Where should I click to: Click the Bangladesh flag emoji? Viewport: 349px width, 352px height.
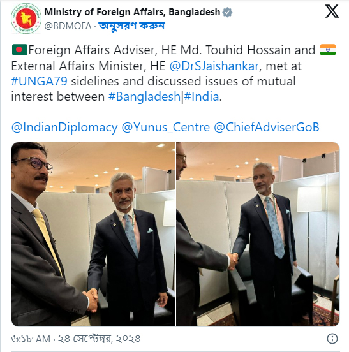[x=20, y=50]
